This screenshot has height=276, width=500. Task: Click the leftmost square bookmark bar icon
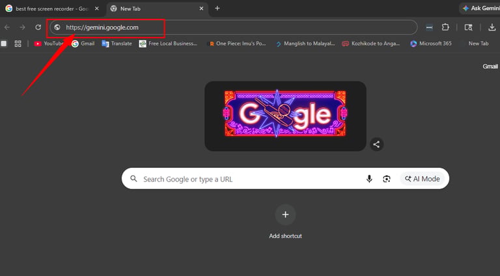click(x=4, y=44)
